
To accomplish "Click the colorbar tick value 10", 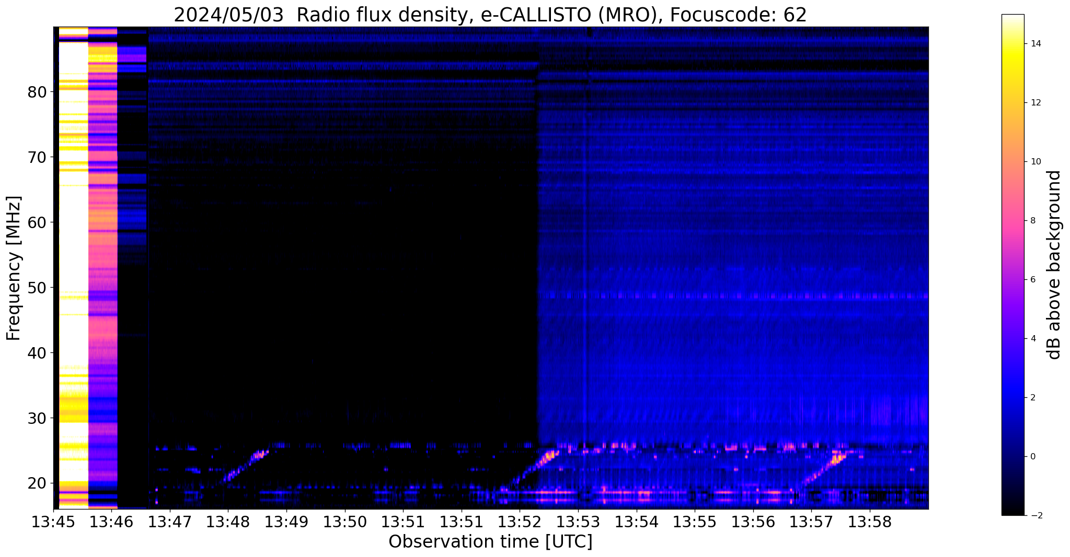I will coord(1035,162).
